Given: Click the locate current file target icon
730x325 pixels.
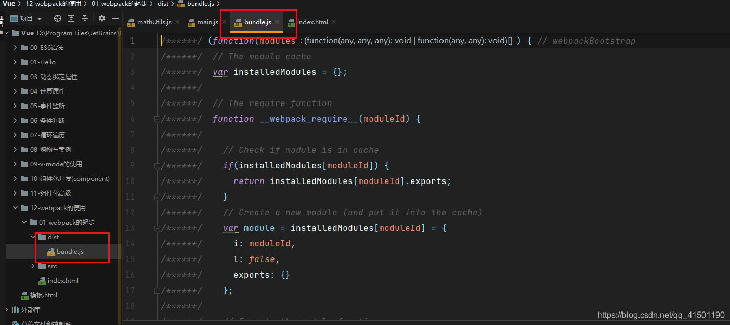Looking at the screenshot, I should pyautogui.click(x=58, y=18).
